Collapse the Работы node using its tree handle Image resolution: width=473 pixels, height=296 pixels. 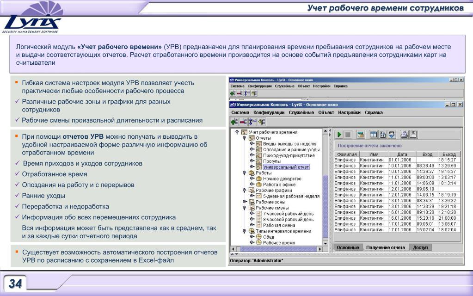(244, 173)
